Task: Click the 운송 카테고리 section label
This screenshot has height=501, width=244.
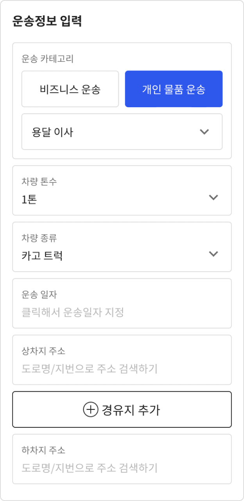Action: [x=48, y=59]
